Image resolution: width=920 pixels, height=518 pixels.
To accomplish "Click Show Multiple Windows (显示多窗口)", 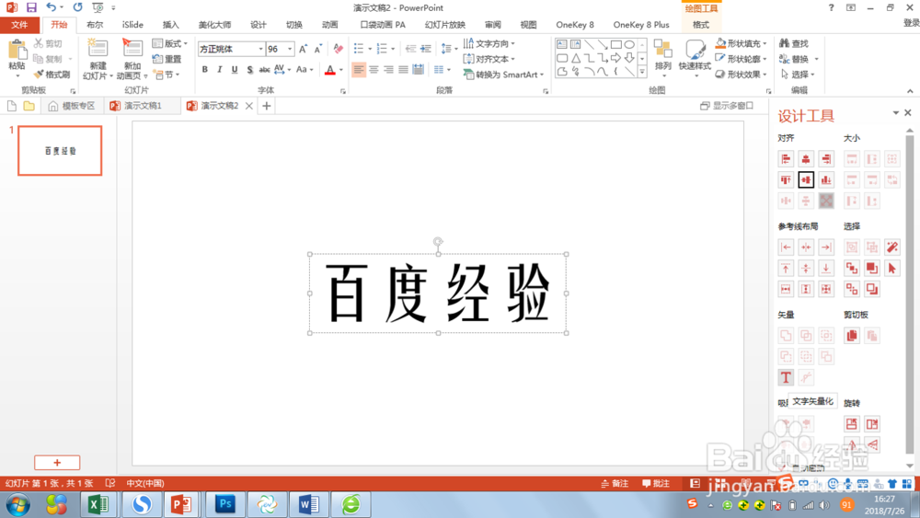I will point(727,106).
